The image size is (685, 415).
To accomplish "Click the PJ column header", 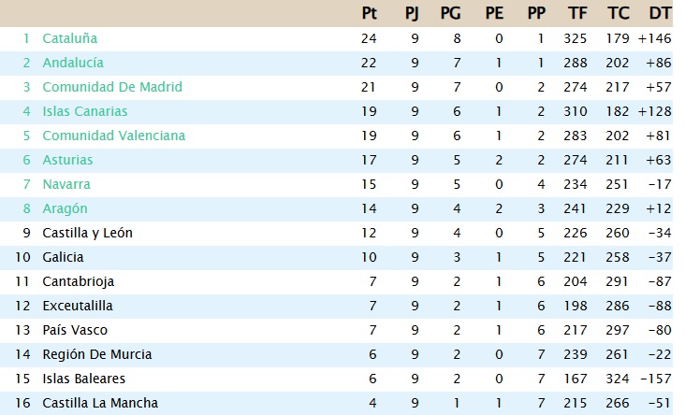I will coord(412,13).
